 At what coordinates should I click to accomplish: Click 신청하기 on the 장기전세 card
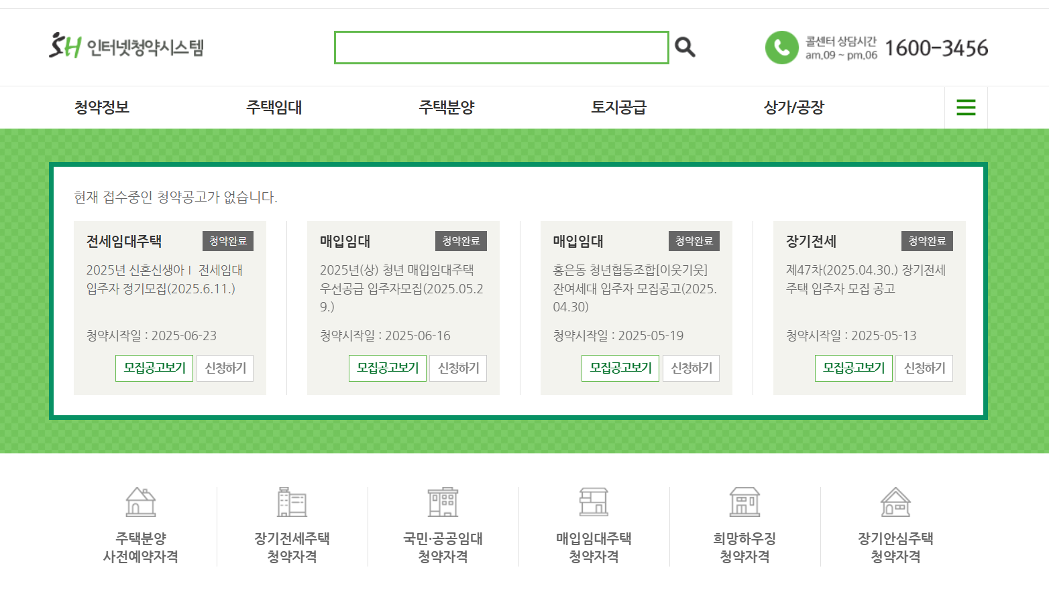pyautogui.click(x=924, y=368)
